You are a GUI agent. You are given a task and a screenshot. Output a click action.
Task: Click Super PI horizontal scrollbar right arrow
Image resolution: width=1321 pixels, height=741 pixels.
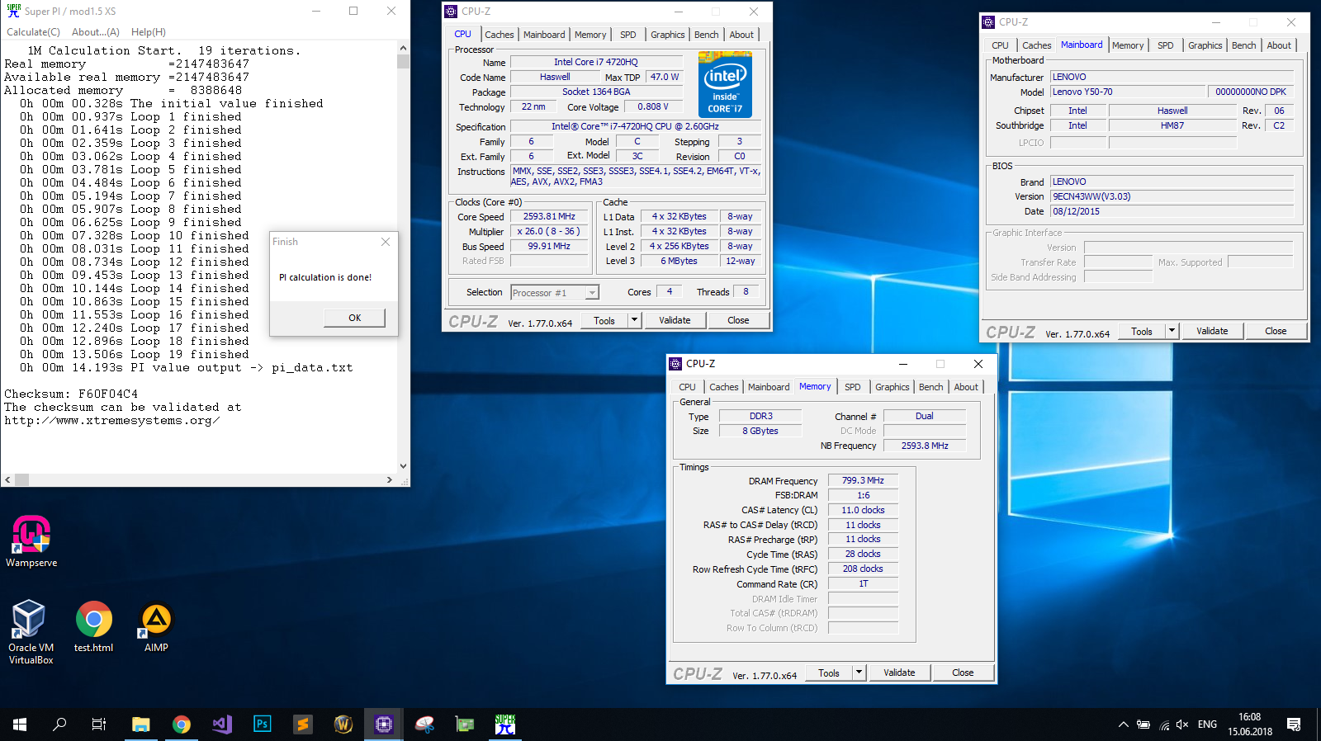(390, 479)
